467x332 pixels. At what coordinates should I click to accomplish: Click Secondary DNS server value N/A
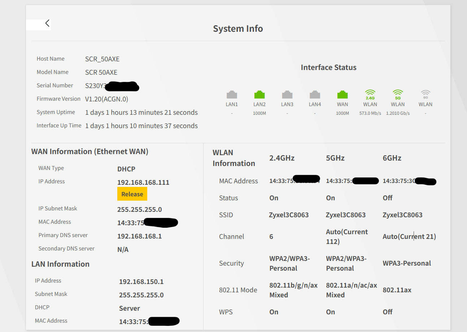coord(123,250)
